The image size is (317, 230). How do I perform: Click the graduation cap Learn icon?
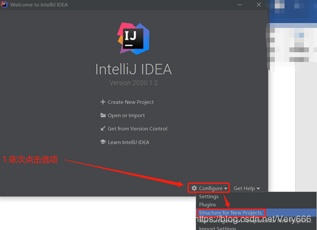[x=103, y=142]
